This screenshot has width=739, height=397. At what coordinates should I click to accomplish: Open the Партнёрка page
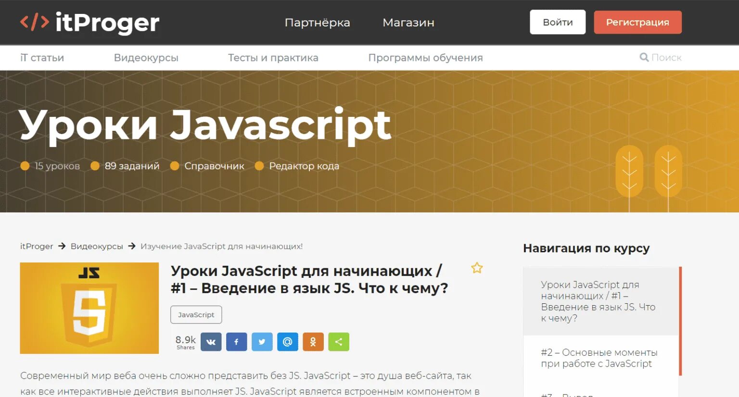317,23
